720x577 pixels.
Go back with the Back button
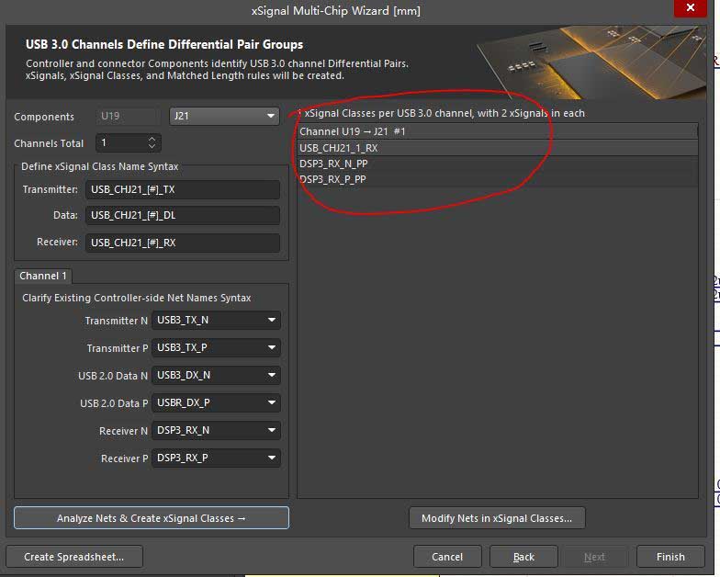(523, 557)
